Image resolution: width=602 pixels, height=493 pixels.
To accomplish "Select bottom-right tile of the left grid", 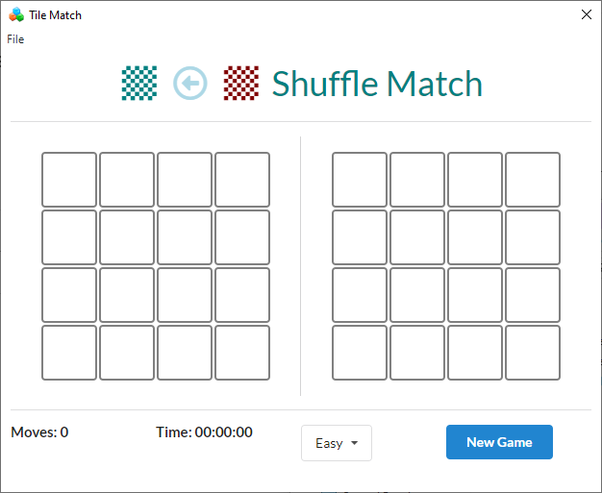I will tap(242, 353).
